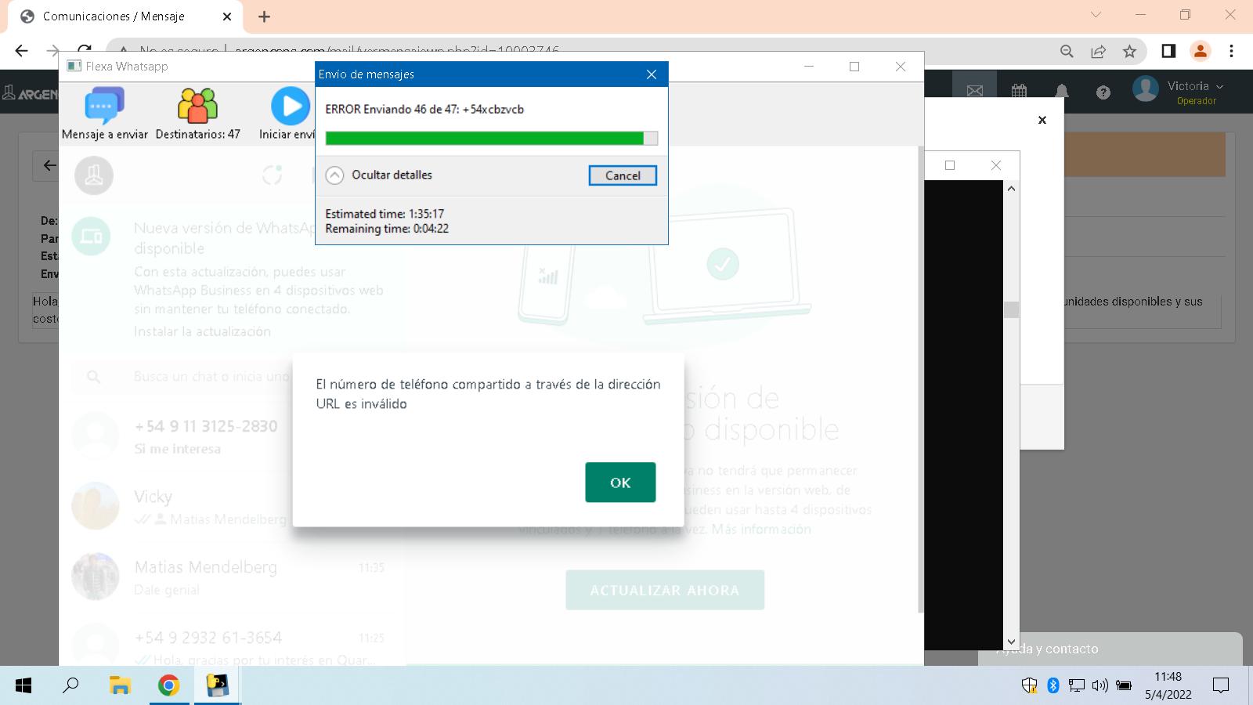This screenshot has height=705, width=1253.
Task: Bookmark this page with the star icon
Action: pyautogui.click(x=1129, y=51)
